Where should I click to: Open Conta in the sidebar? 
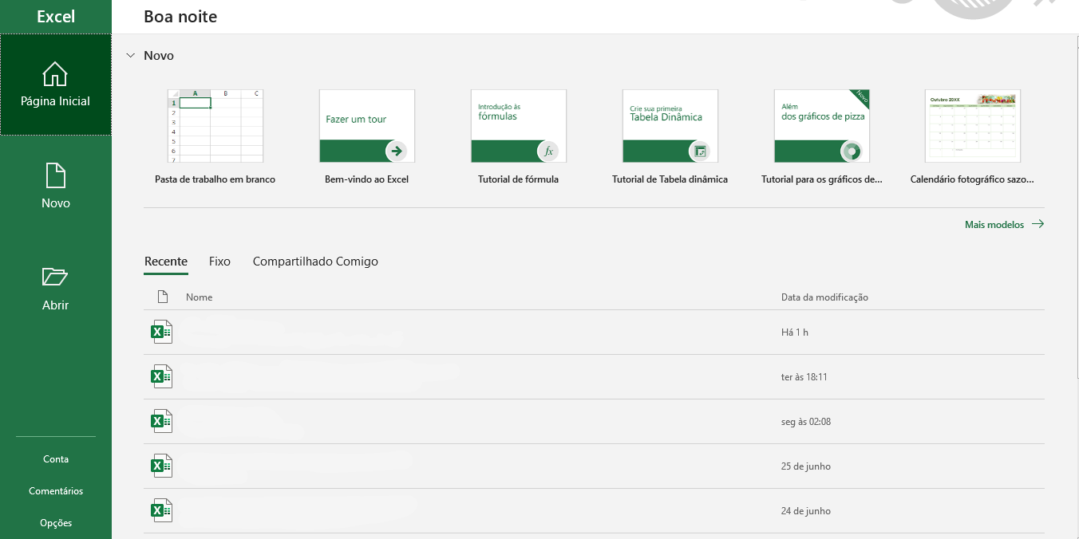tap(56, 459)
